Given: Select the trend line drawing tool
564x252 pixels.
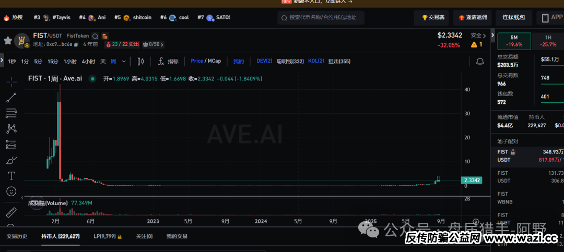Looking at the screenshot, I should (11, 98).
